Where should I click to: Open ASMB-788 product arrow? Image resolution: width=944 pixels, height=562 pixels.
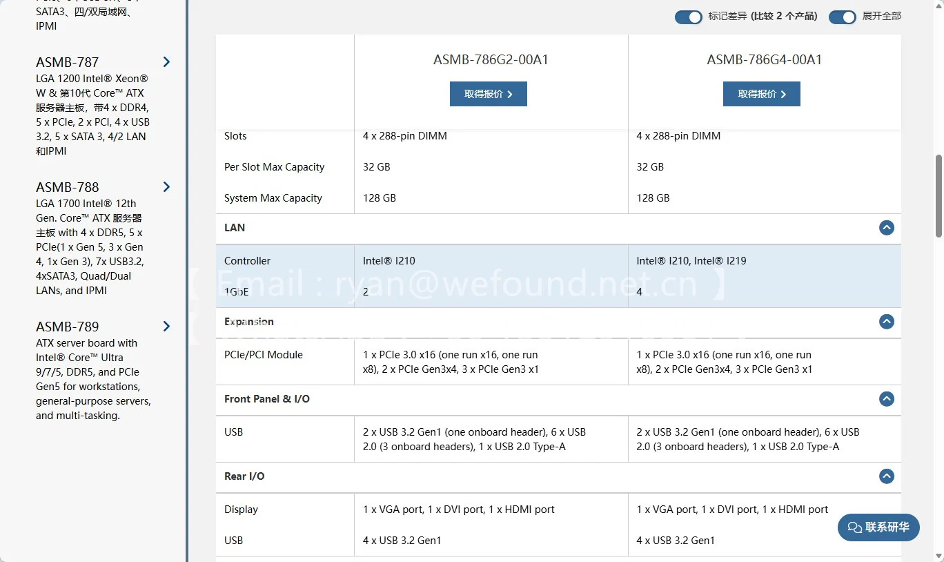[166, 187]
